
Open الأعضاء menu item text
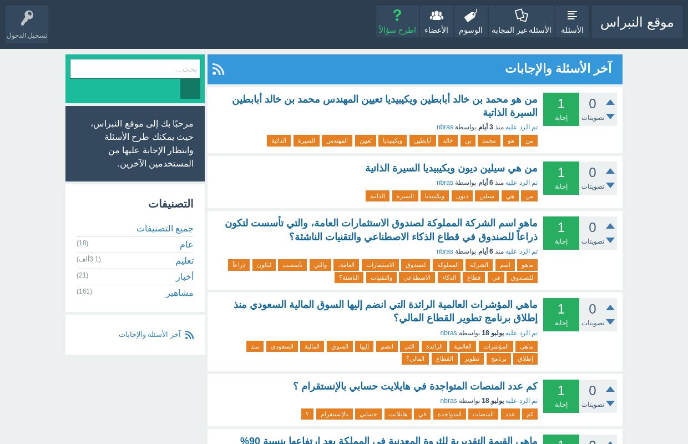point(437,30)
